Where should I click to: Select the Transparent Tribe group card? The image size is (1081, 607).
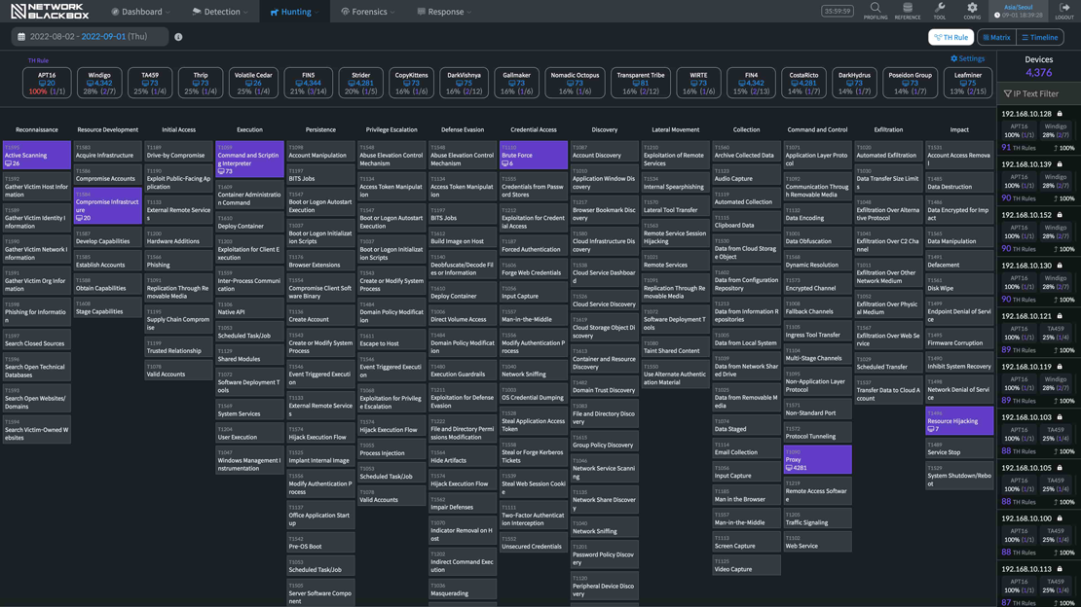tap(641, 83)
